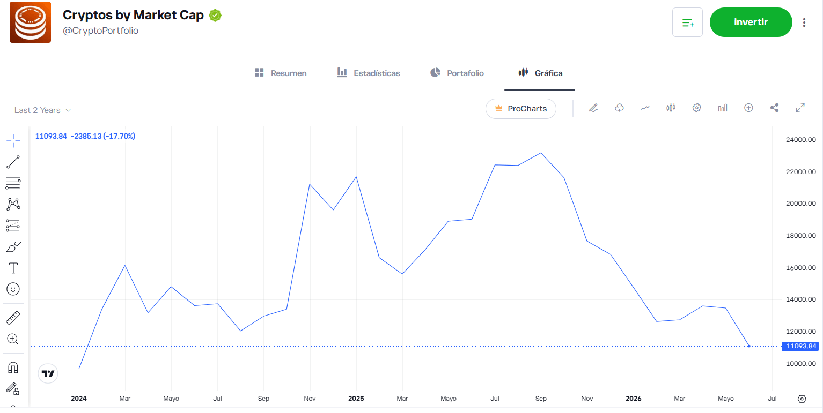Select the brush drawing tool

[13, 247]
